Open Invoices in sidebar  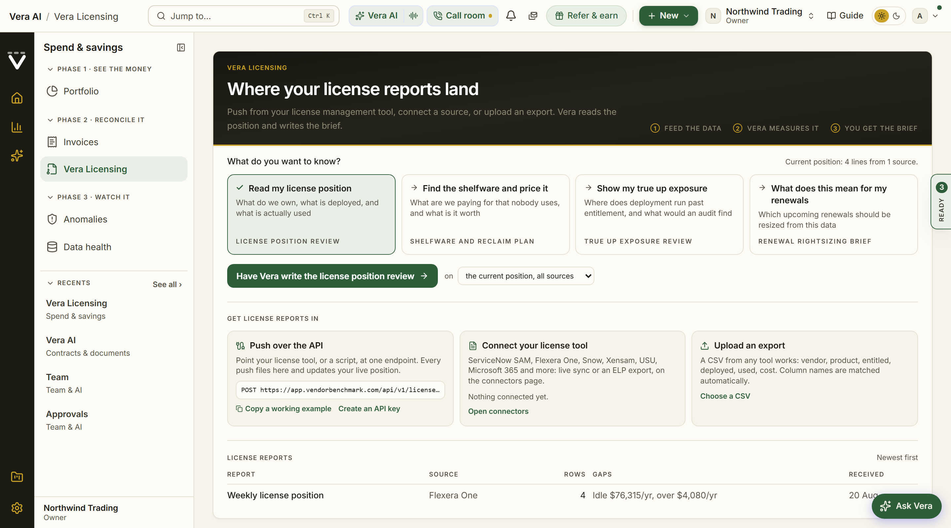114,142
